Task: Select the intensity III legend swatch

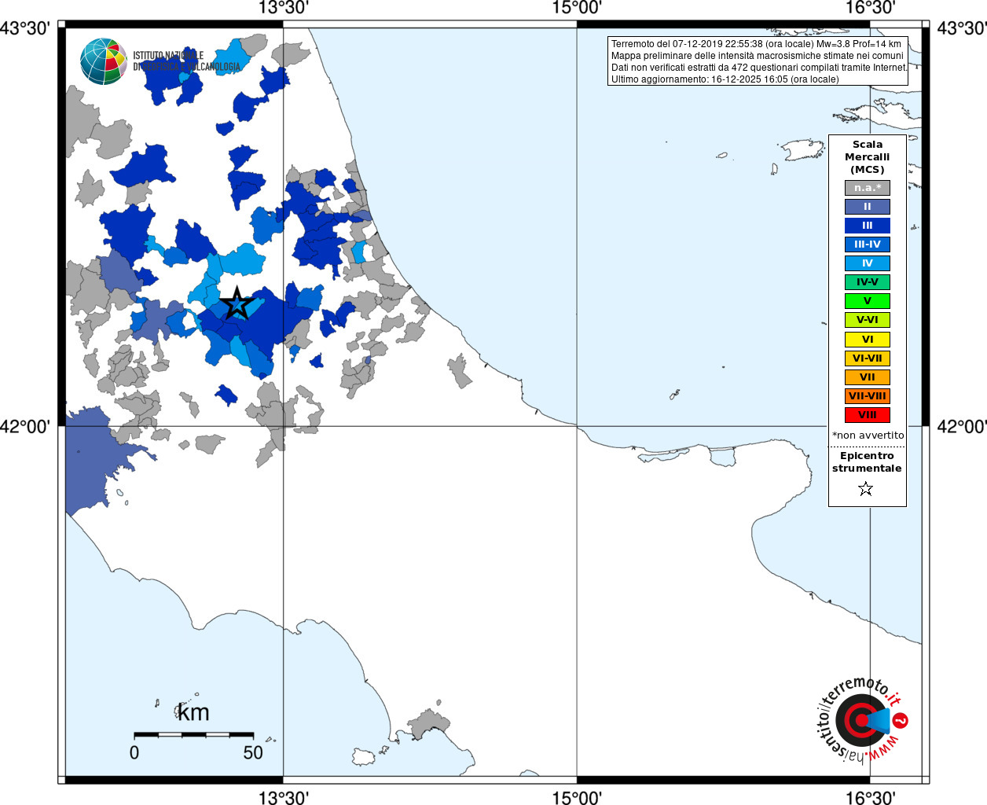Action: 868,226
